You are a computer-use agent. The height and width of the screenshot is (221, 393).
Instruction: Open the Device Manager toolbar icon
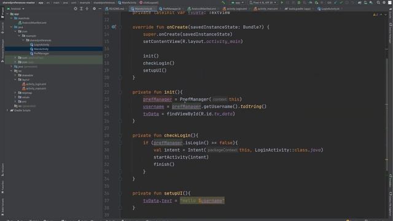click(x=365, y=2)
